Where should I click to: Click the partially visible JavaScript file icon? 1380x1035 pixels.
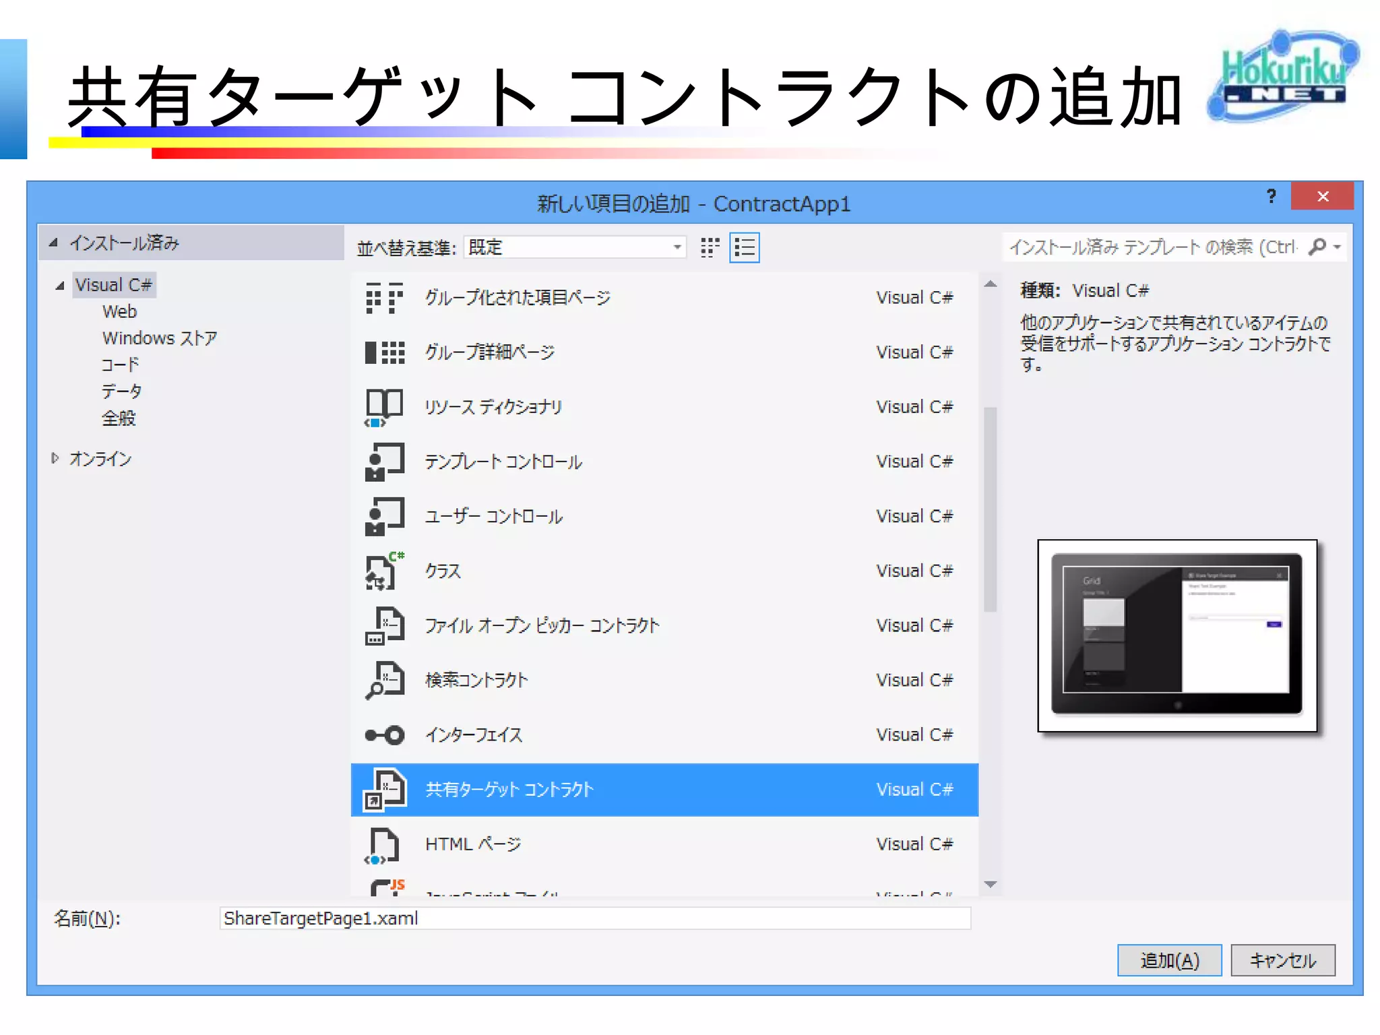tap(387, 887)
